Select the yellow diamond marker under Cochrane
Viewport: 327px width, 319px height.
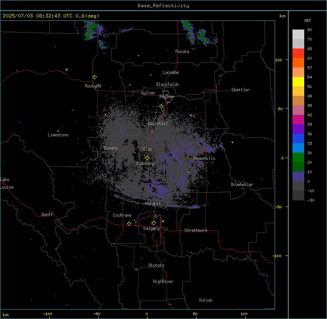click(x=129, y=224)
